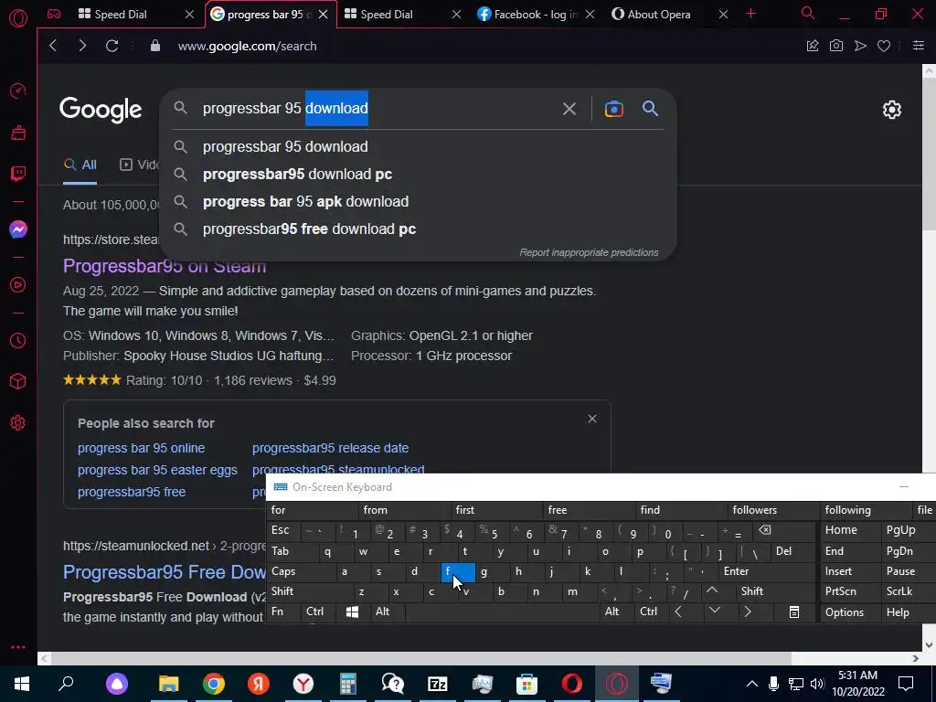
Task: Open Player icon in Opera sidebar
Action: click(18, 285)
